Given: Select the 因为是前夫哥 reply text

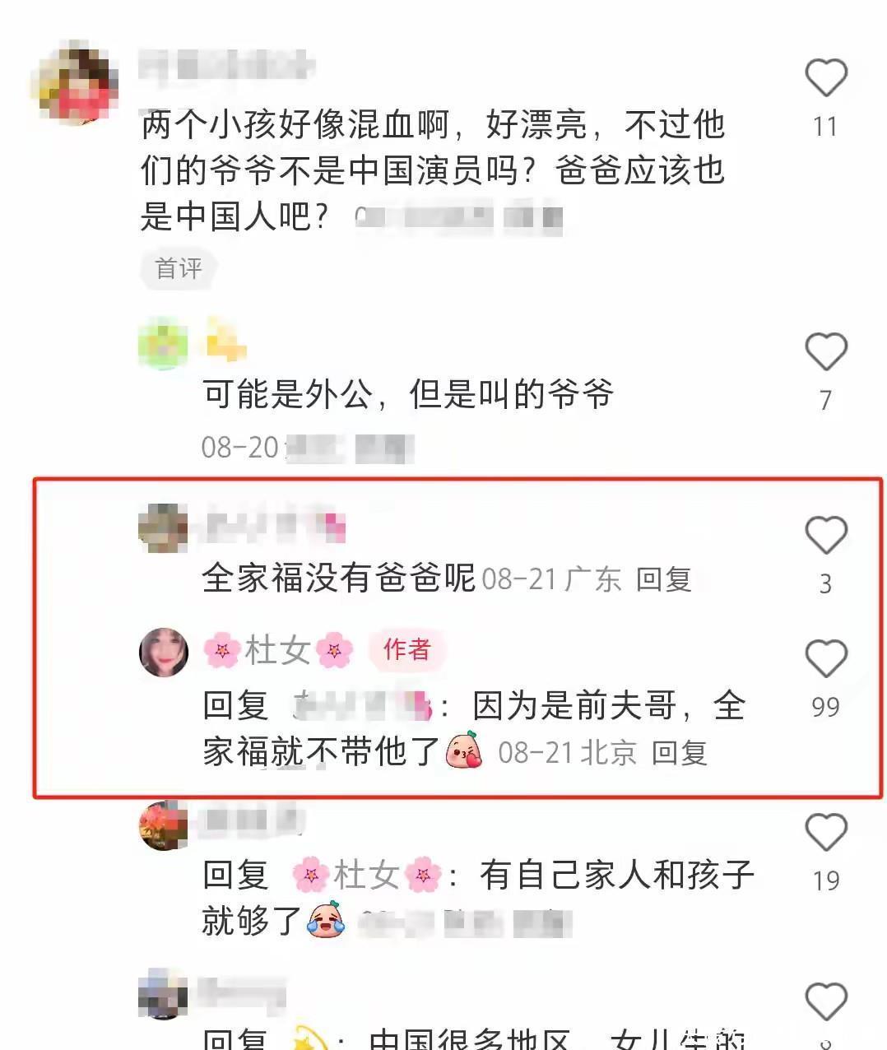Looking at the screenshot, I should pyautogui.click(x=473, y=728).
